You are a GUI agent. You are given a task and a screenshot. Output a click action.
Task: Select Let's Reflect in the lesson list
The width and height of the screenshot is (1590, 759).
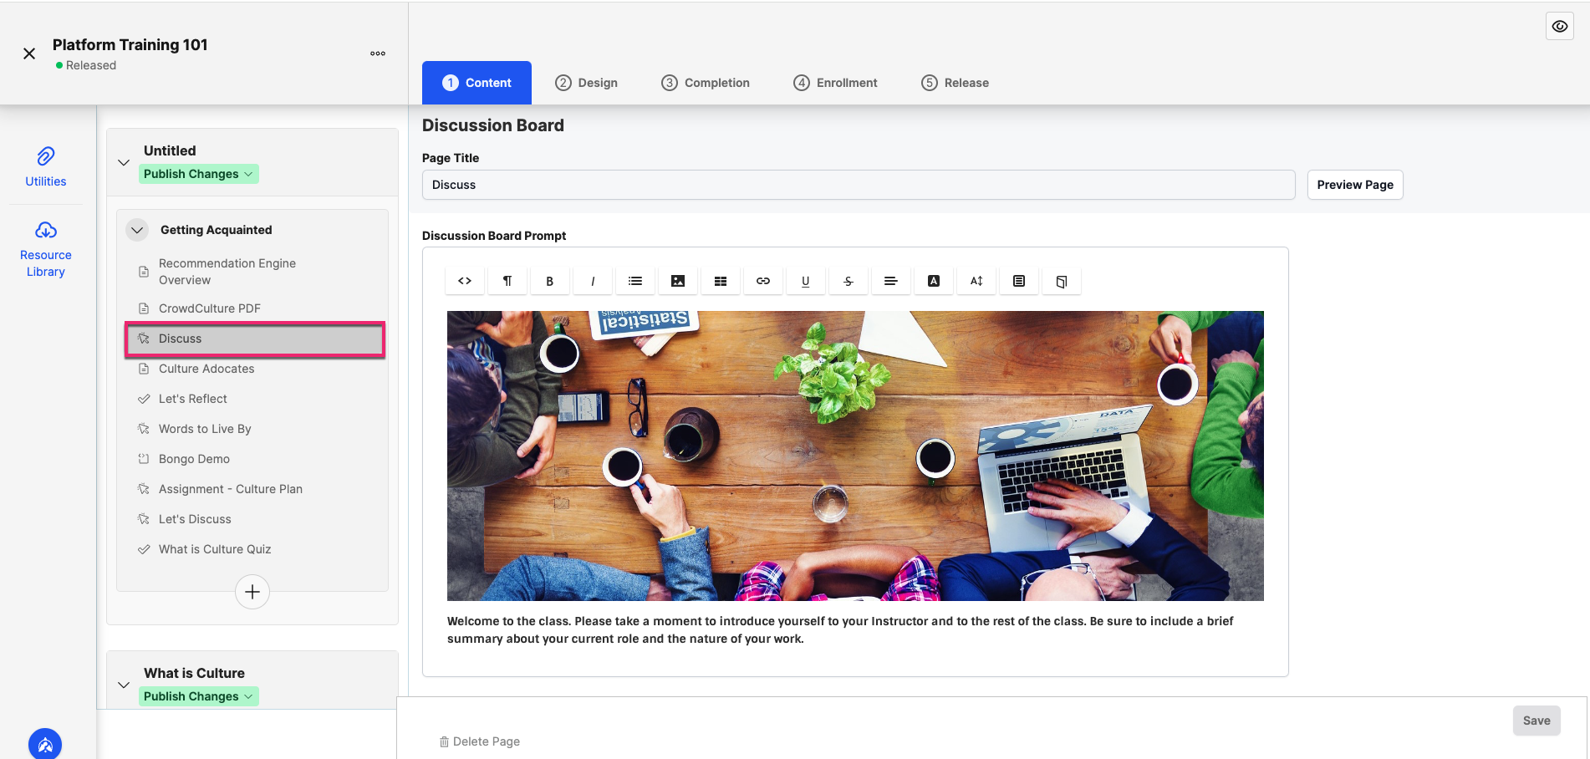tap(192, 399)
